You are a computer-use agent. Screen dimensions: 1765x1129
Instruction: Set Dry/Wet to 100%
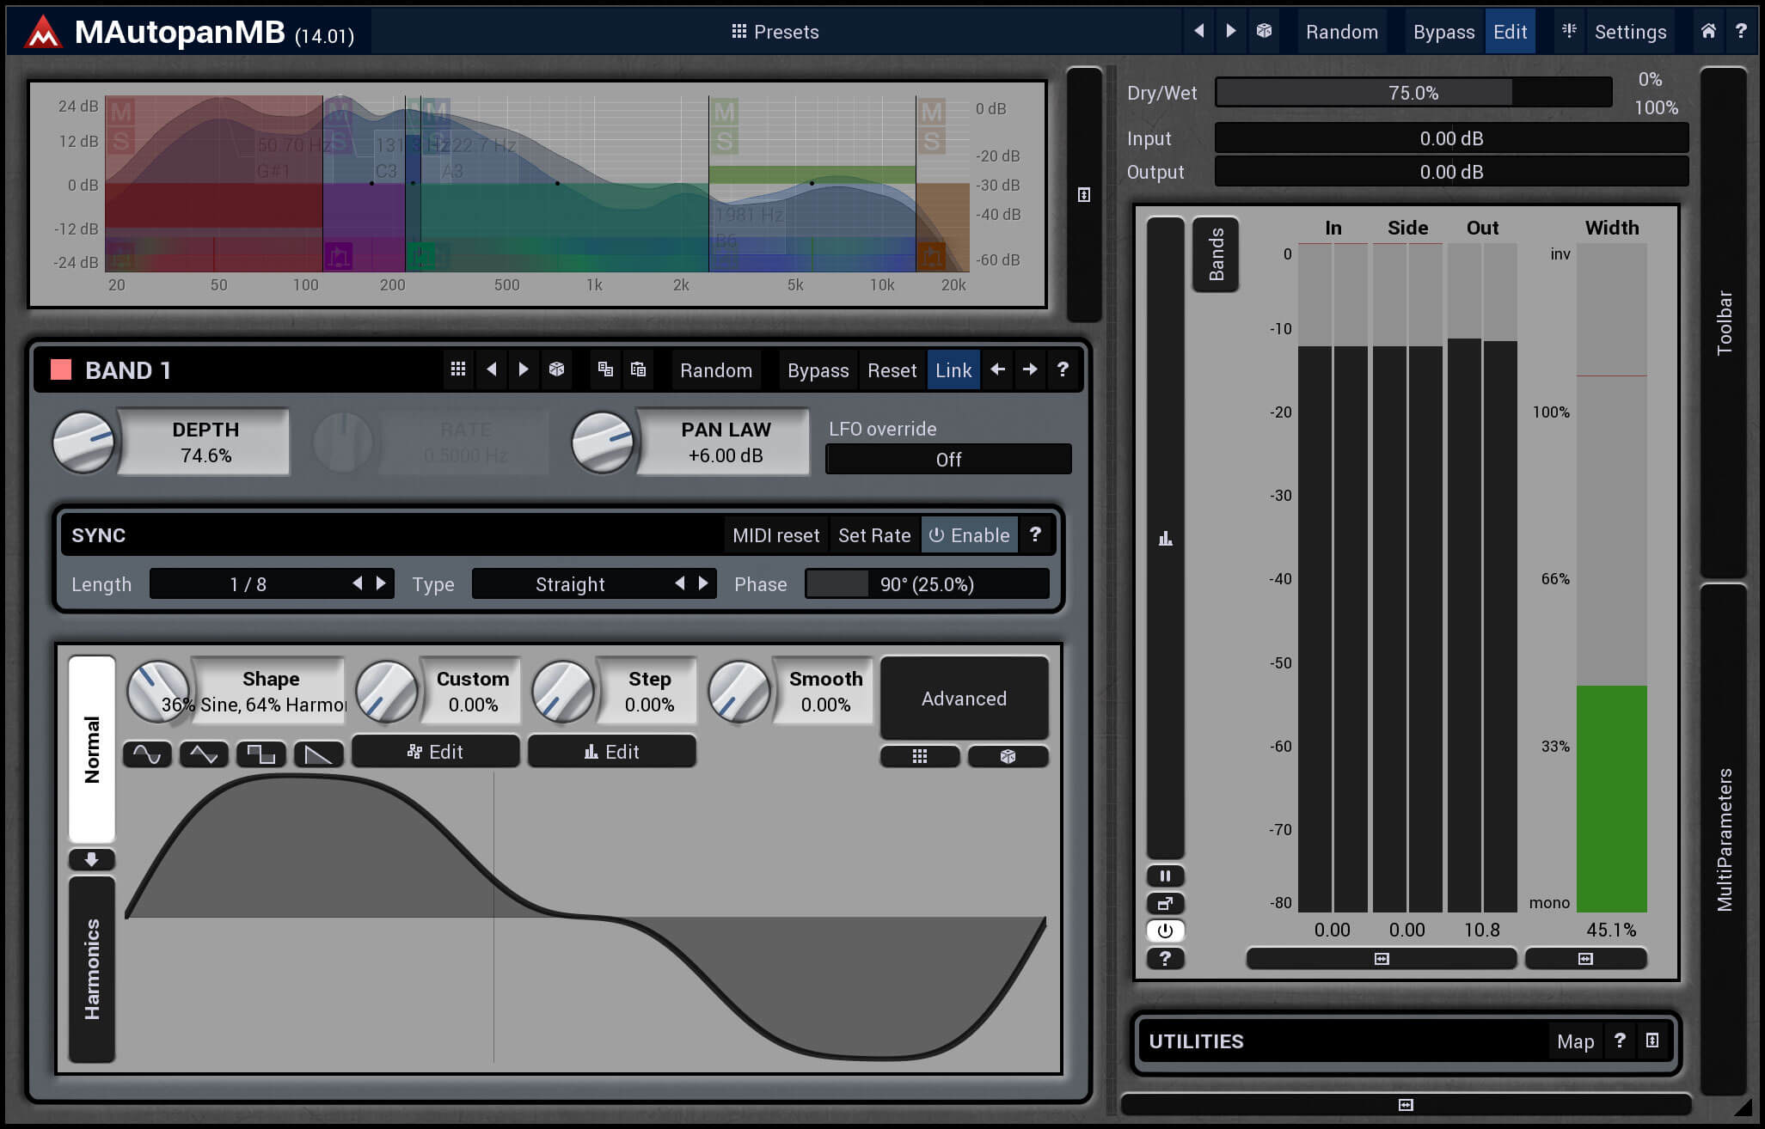click(1656, 107)
